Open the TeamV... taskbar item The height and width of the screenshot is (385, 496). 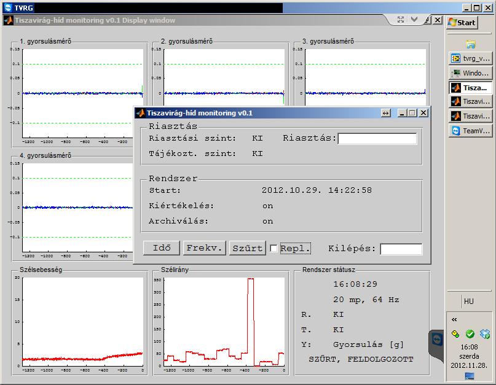(470, 131)
